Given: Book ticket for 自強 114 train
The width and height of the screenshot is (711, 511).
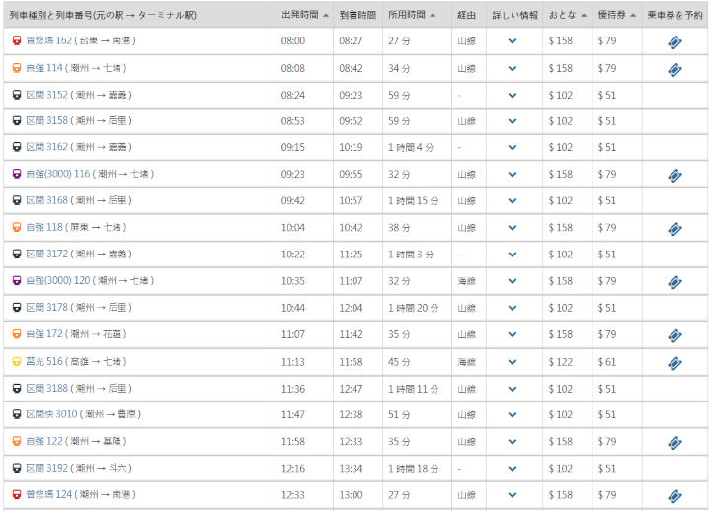Looking at the screenshot, I should 674,69.
